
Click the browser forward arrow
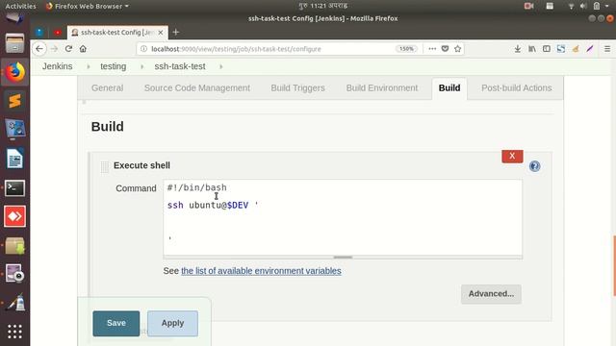click(x=54, y=49)
